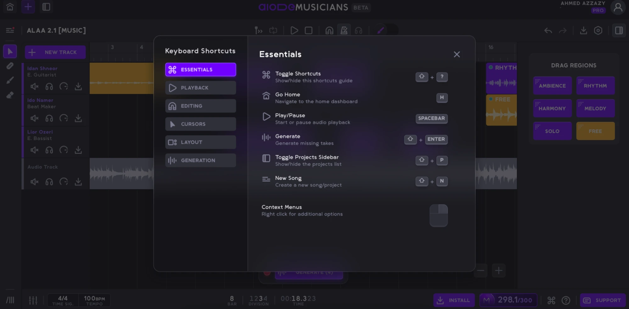629x309 pixels.
Task: Select the yellow Free drag region
Action: click(595, 131)
